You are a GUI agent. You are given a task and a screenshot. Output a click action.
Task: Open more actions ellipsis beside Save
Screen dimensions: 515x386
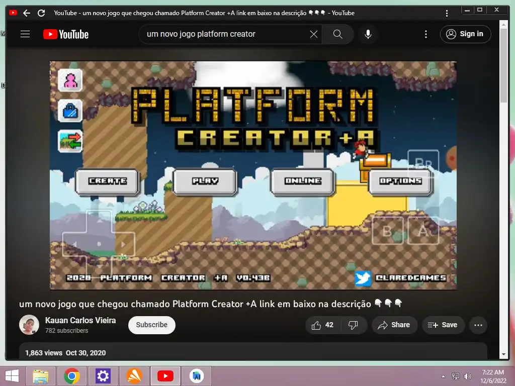click(478, 325)
